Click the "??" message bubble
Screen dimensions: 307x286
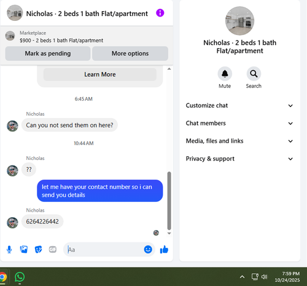click(29, 169)
